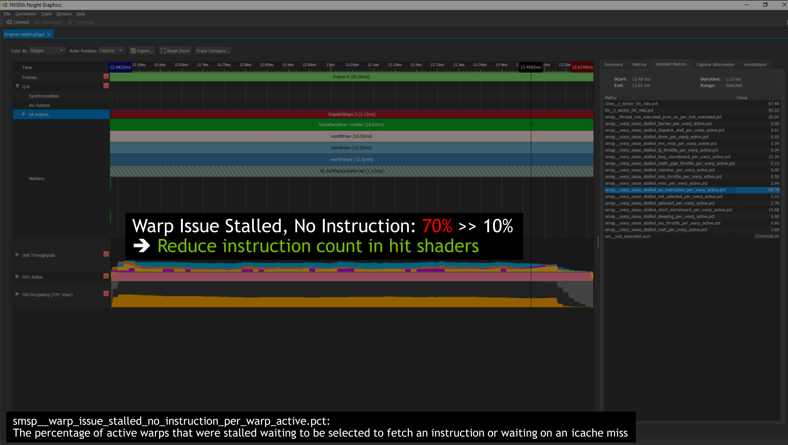Click the minus icon beside the Q:0 row
788x445 pixels.
coord(106,86)
